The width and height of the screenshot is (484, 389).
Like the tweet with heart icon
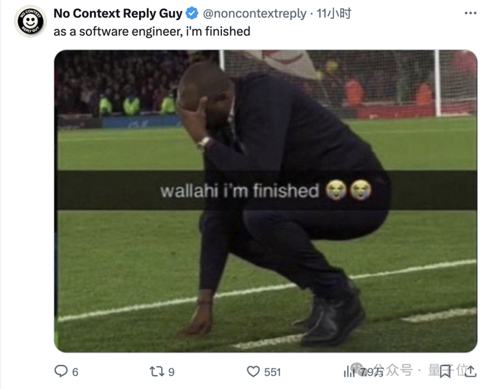[x=253, y=372]
